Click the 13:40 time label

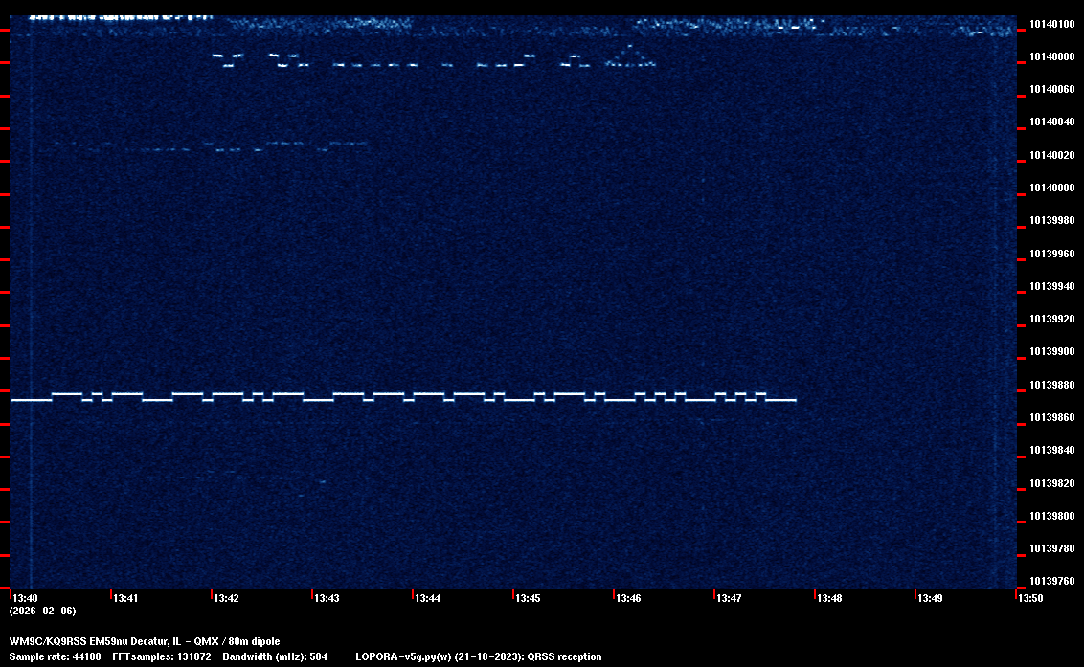pyautogui.click(x=25, y=598)
